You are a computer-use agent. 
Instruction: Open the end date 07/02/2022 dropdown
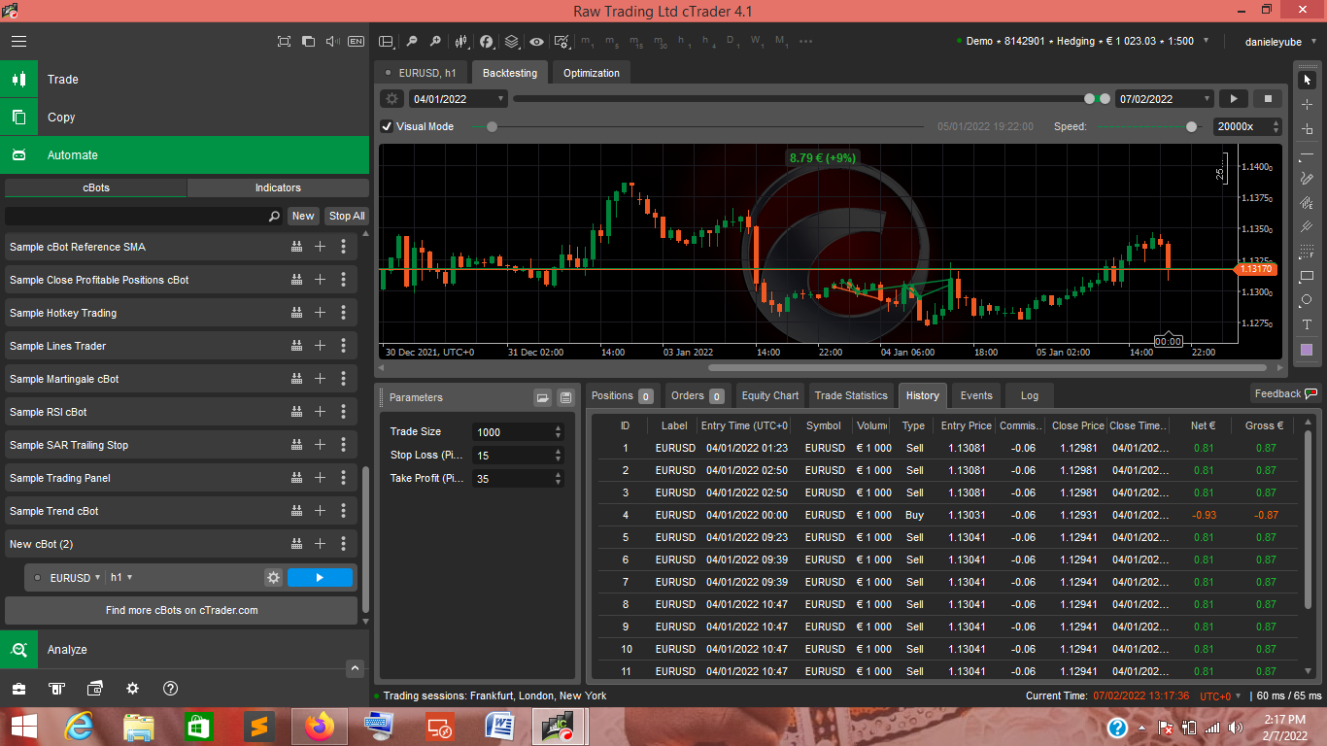1165,99
